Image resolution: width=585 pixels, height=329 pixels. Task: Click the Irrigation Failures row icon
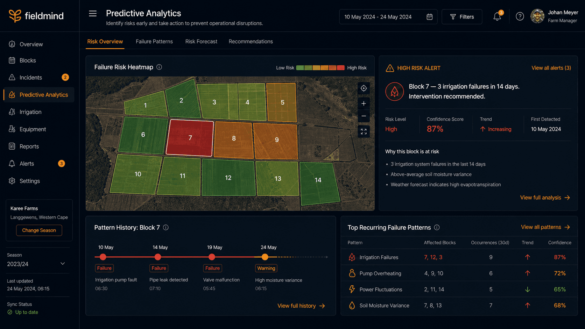pos(352,257)
